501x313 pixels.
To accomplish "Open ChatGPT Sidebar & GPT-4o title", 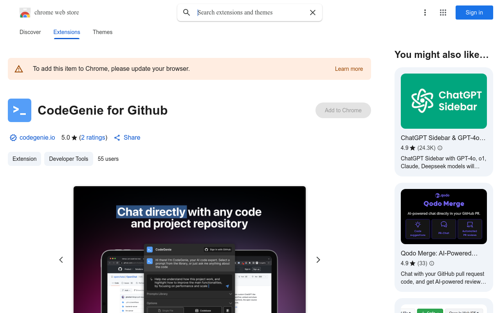I will click(x=443, y=138).
